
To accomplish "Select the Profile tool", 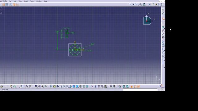I will tap(163, 42).
